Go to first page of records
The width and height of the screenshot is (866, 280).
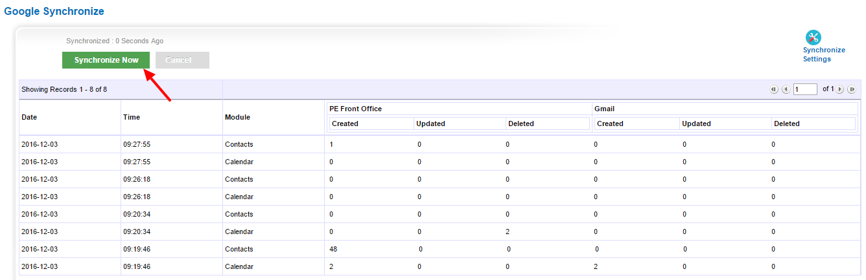773,89
